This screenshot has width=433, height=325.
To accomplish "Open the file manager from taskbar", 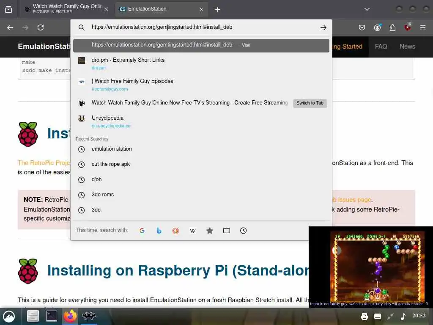I will click(x=33, y=316).
